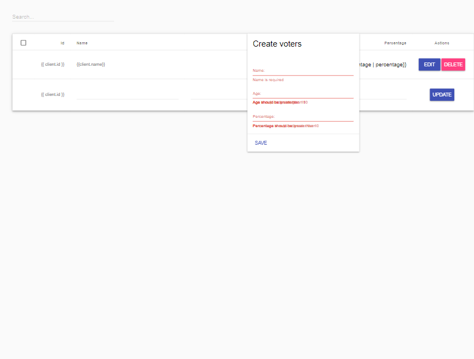This screenshot has height=359, width=474.
Task: Click the blue EDIT button
Action: 429,65
